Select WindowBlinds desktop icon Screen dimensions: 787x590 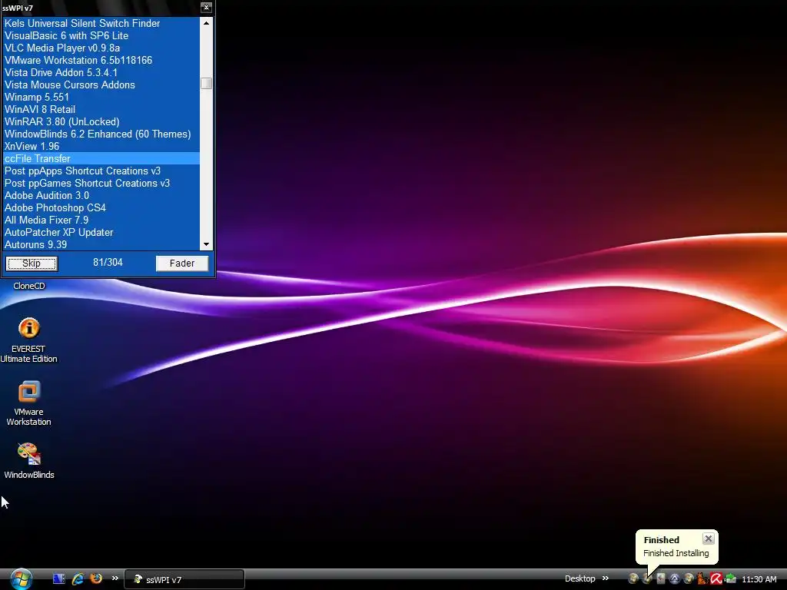(28, 461)
